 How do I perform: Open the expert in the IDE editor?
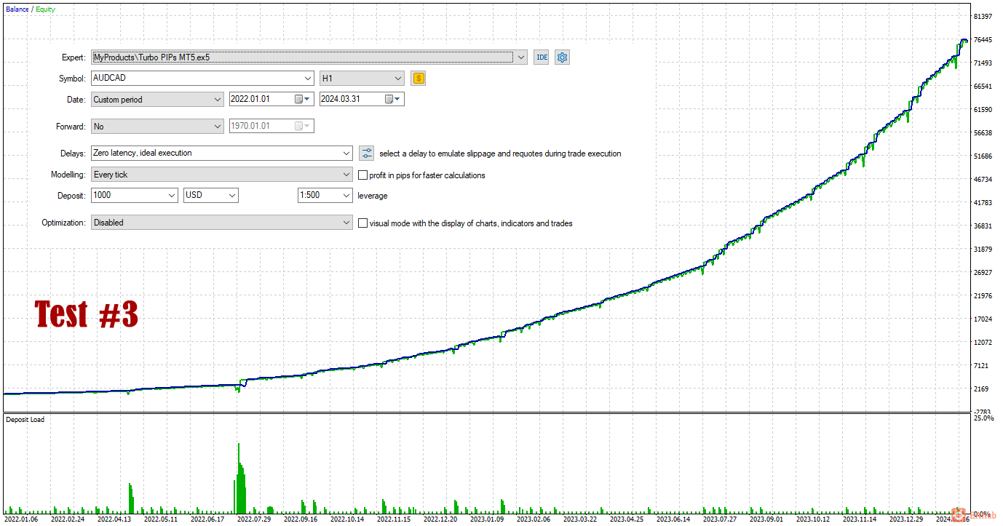tap(542, 57)
